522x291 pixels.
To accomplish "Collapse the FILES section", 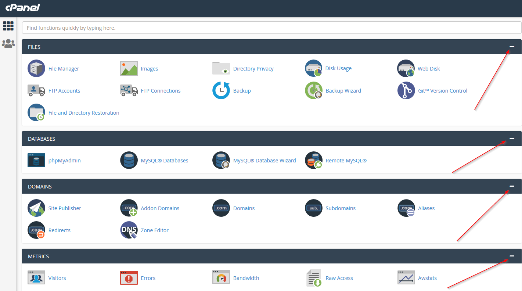I will click(512, 47).
